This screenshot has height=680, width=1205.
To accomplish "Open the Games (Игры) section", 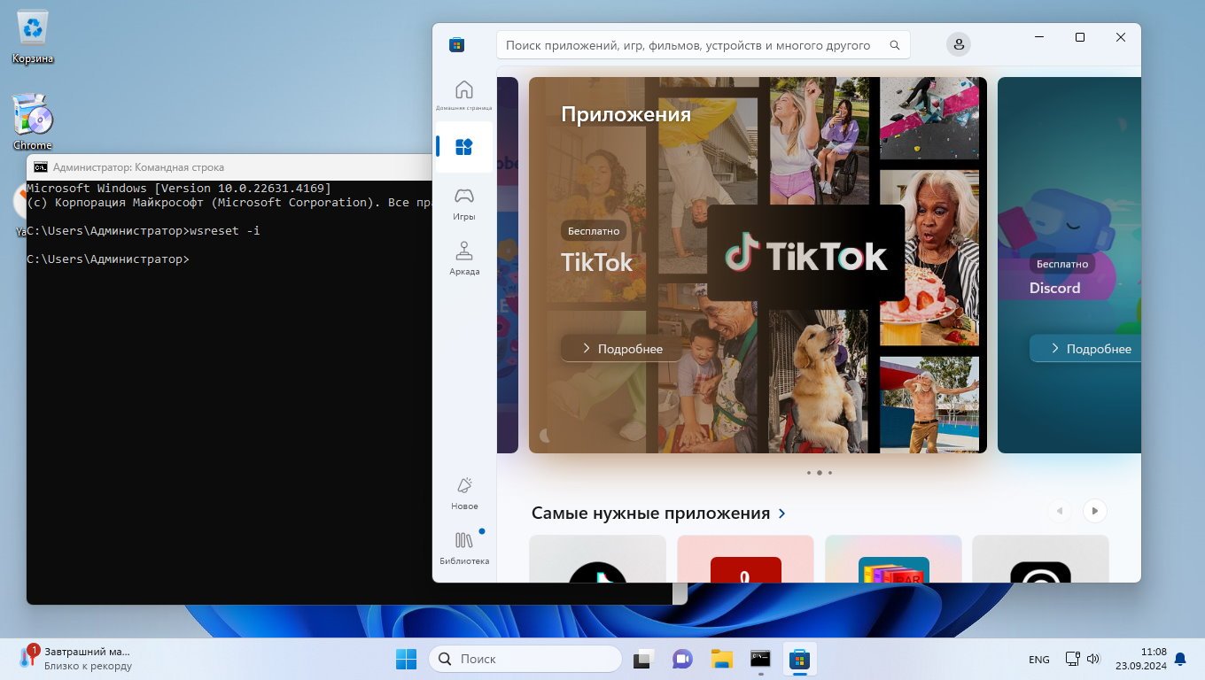I will [463, 203].
